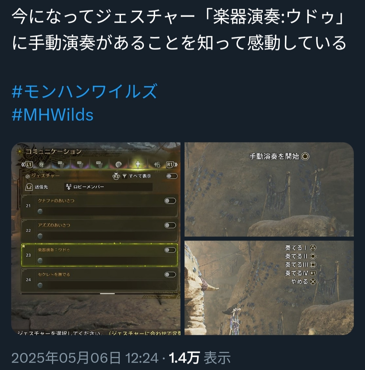Select gesture entry 24 セクレトを撫でる
This screenshot has width=365, height=370.
pos(99,280)
